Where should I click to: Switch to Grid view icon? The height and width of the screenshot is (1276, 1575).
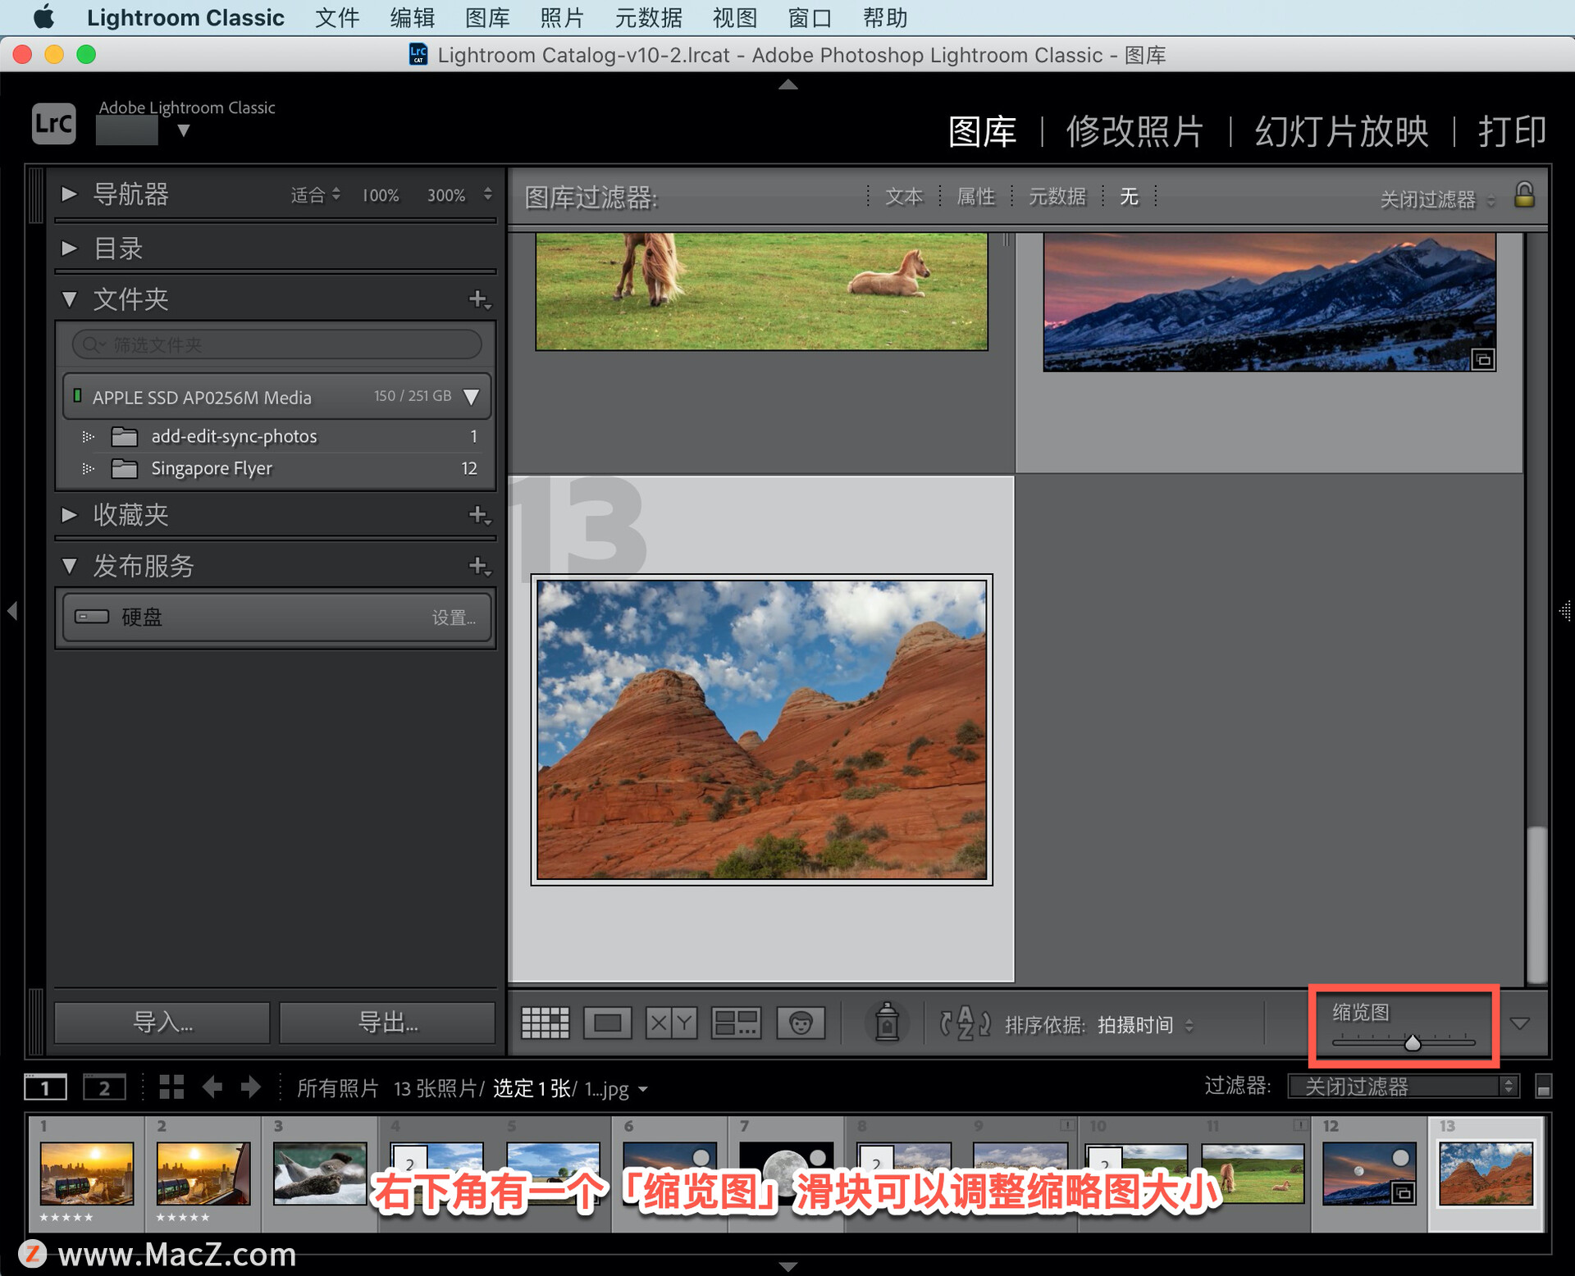coord(546,1023)
